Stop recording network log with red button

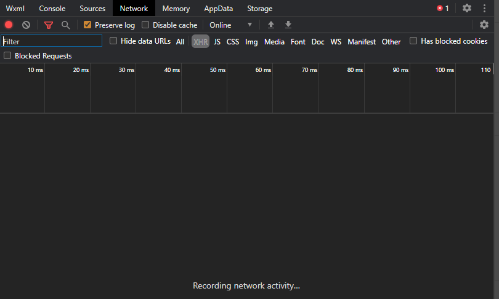point(9,25)
